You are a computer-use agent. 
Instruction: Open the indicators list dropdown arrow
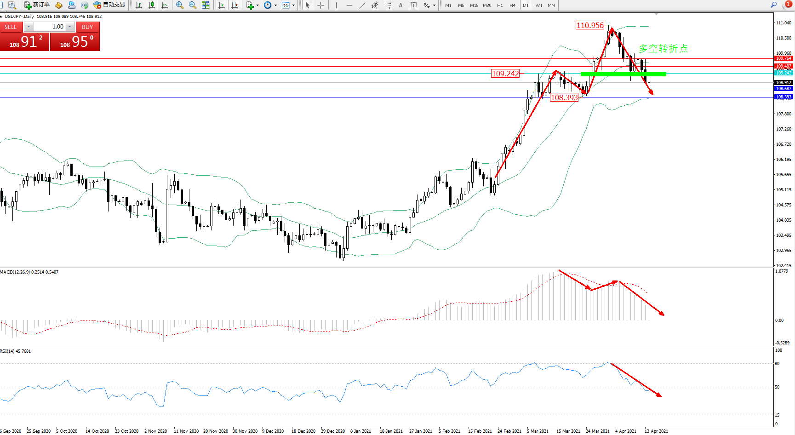pyautogui.click(x=257, y=6)
